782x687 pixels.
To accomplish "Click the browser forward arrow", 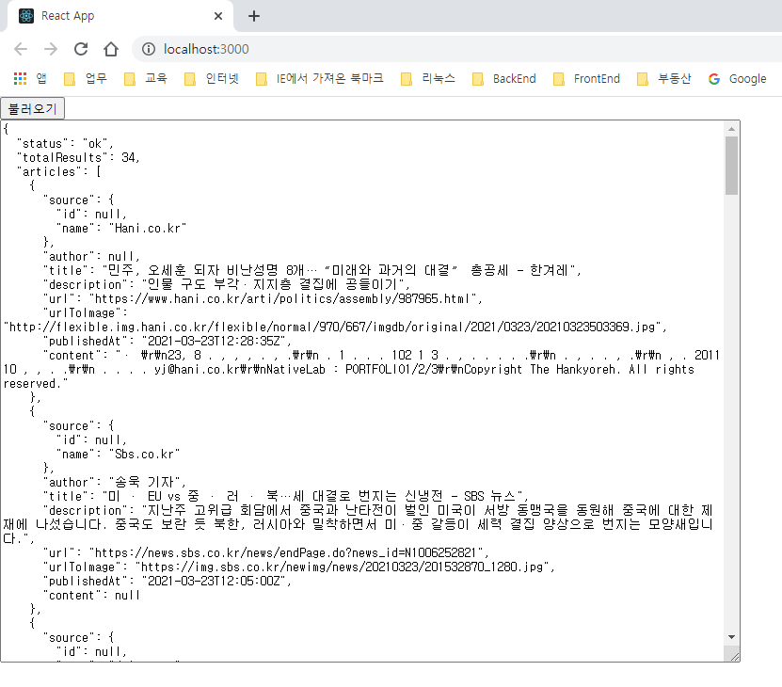I will tap(51, 49).
